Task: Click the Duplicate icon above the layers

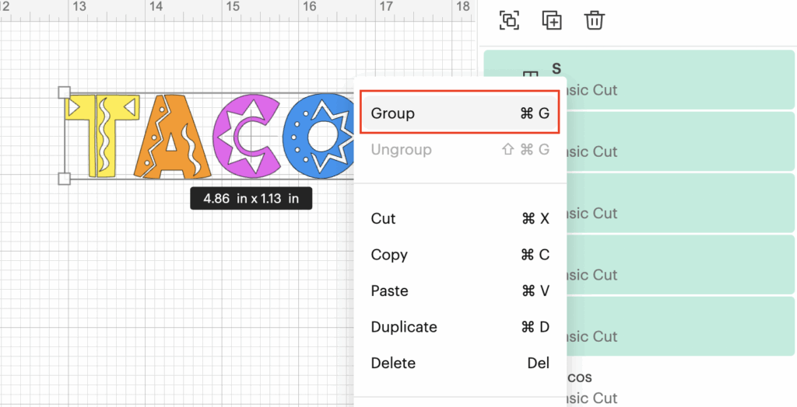Action: tap(552, 20)
